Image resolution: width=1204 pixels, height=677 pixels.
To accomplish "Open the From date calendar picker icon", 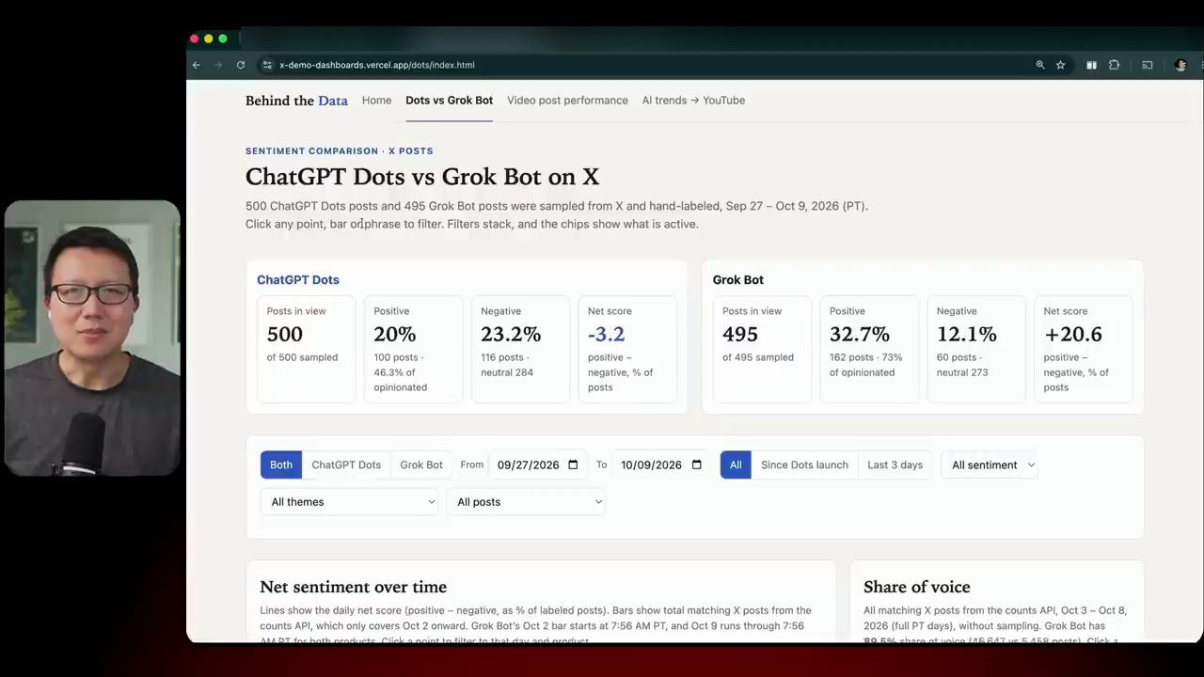I will tap(573, 464).
